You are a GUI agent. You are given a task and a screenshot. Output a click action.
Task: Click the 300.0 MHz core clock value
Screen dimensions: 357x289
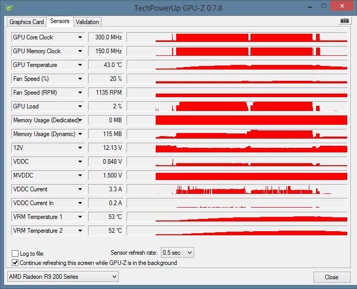[106, 37]
